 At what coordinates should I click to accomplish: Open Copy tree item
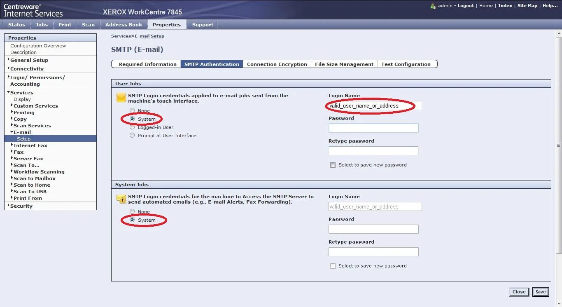[20, 119]
